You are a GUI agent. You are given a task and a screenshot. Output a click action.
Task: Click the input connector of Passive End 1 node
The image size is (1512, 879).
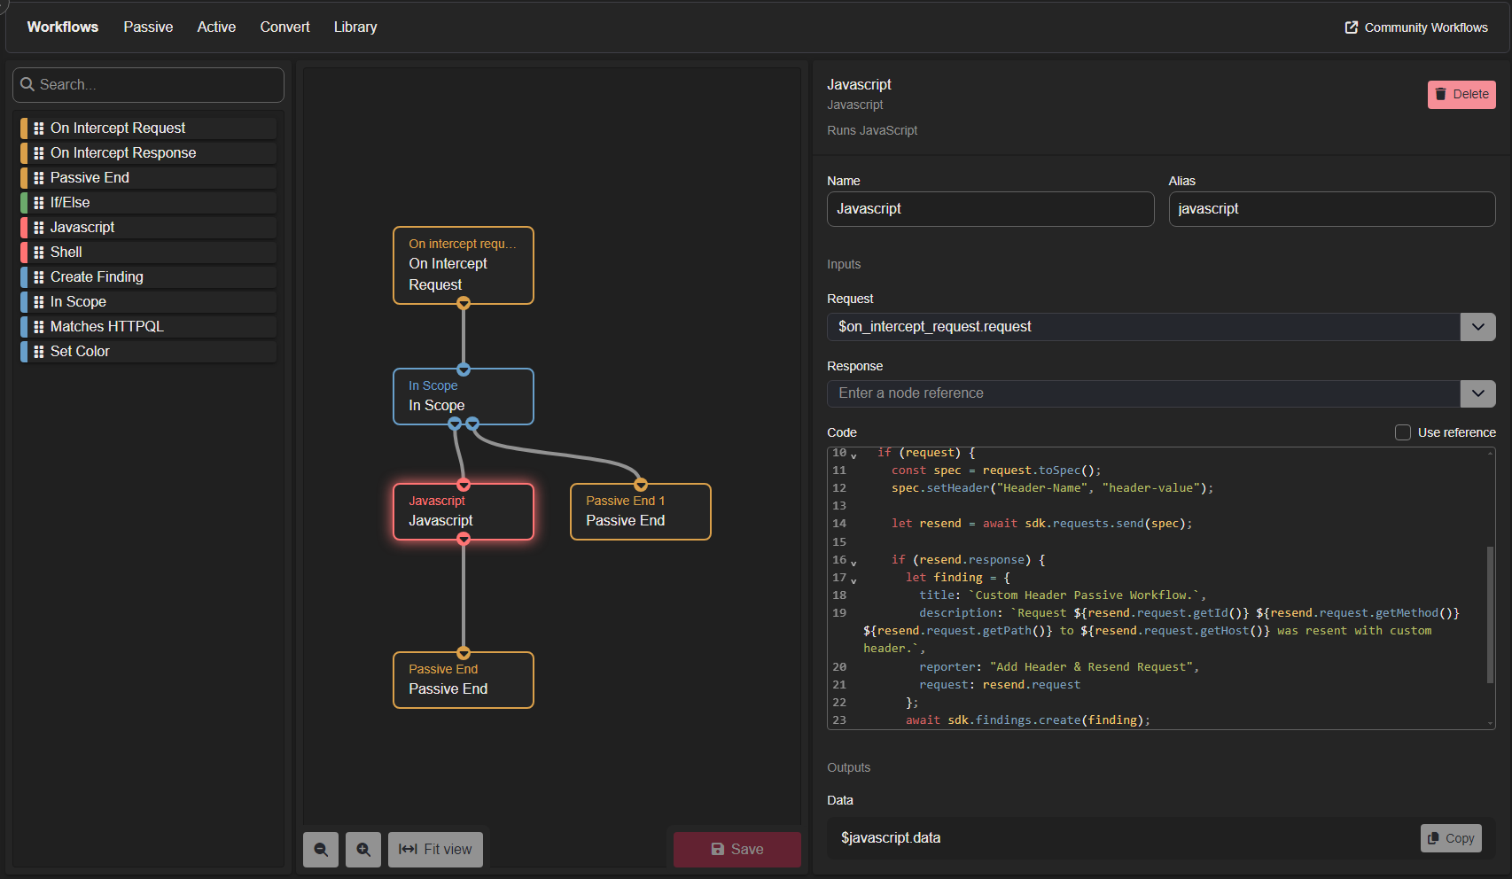[x=641, y=485]
